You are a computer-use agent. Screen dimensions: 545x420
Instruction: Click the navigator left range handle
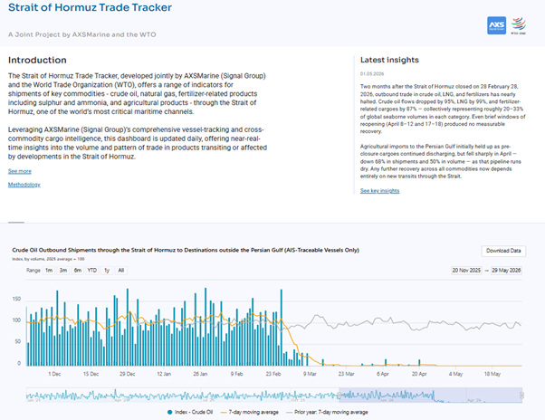click(339, 396)
